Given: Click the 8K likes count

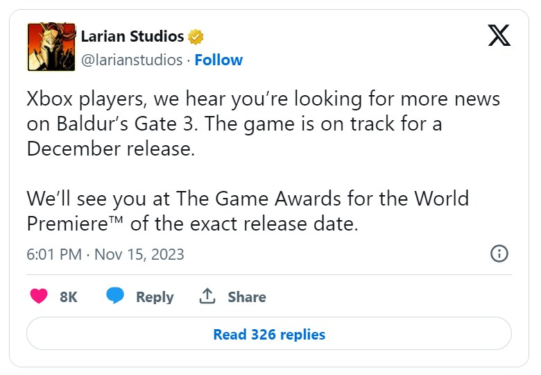Looking at the screenshot, I should pos(68,297).
